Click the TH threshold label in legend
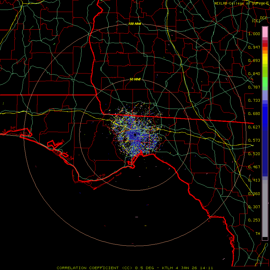The width and height of the screenshot is (270, 270). click(x=258, y=234)
